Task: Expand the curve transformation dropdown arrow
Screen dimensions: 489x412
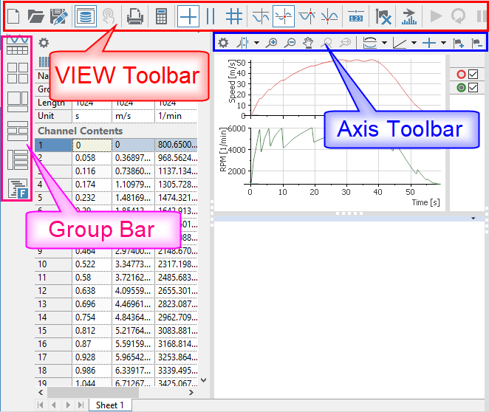Action: [383, 44]
